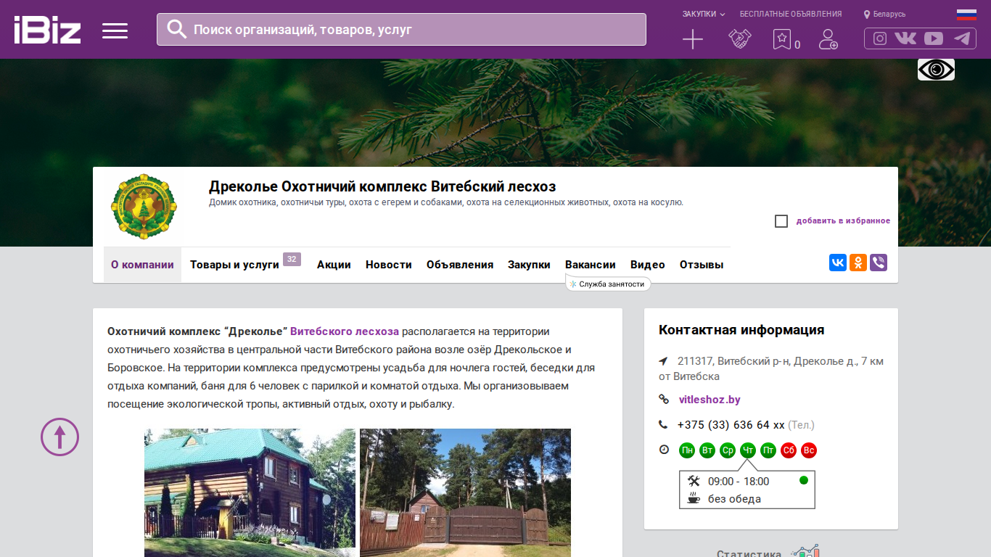Screen dimensions: 991x557
Task: Click the phone handset icon
Action: 663,425
